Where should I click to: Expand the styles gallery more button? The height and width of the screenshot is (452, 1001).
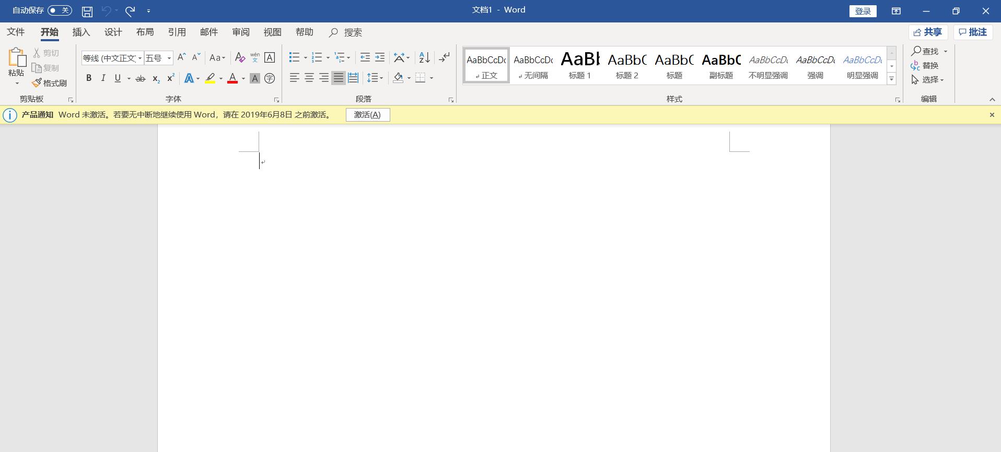coord(892,79)
